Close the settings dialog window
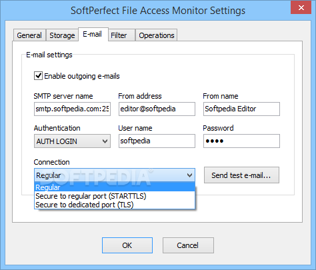 301,8
